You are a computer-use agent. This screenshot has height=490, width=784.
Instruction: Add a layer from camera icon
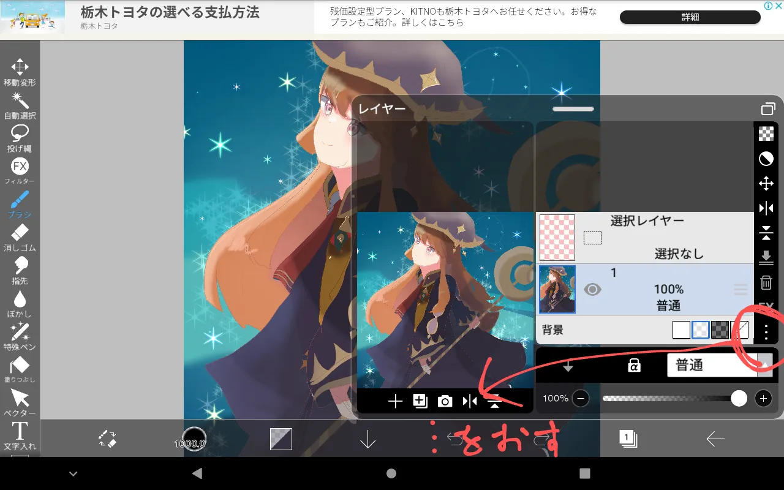tap(445, 401)
